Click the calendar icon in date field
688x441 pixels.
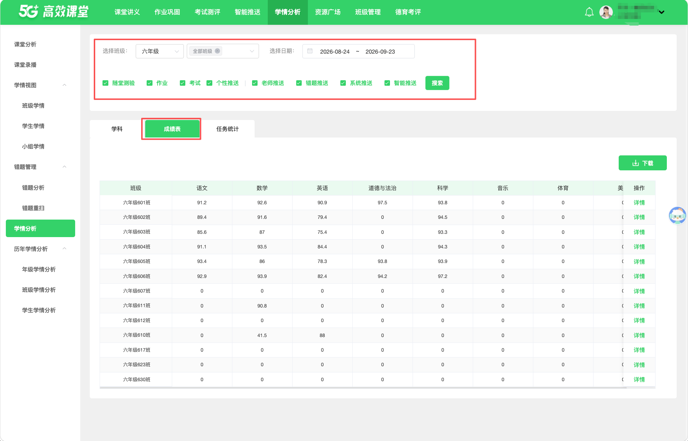tap(310, 51)
